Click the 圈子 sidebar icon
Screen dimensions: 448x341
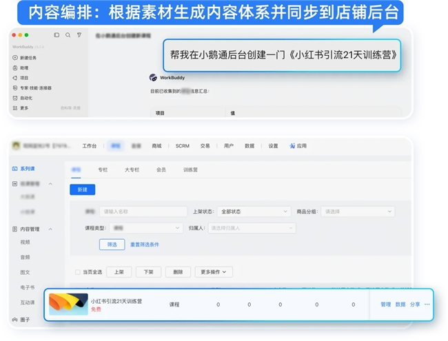[14, 320]
